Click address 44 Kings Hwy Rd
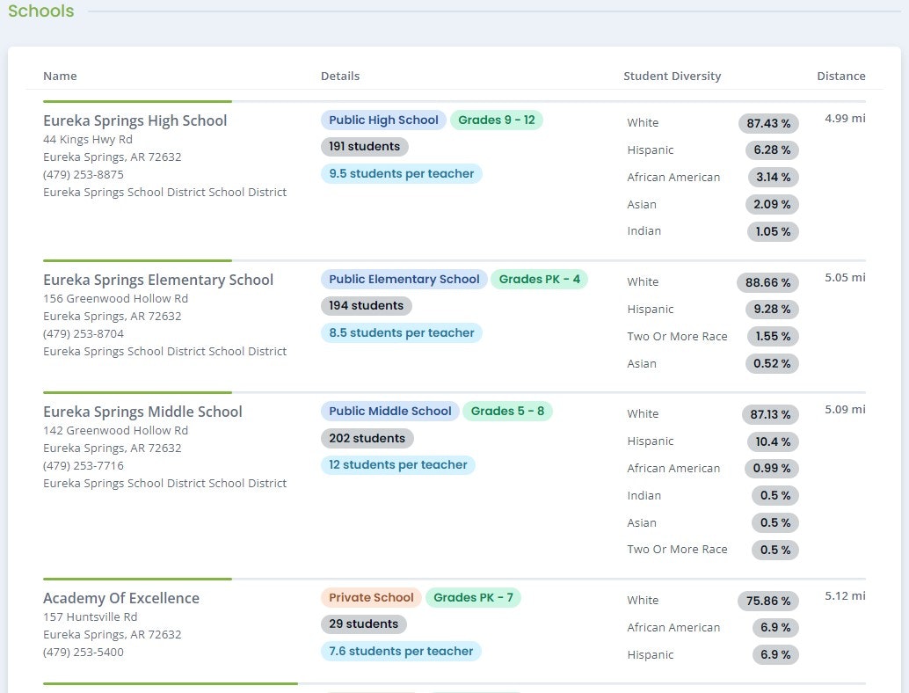 (88, 139)
